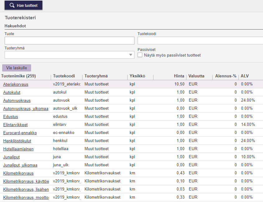Click EUR currency in the Hotelliaamiainen row
Image resolution: width=263 pixels, height=202 pixels.
point(193,149)
